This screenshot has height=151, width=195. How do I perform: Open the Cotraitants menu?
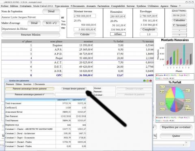click(x=26, y=6)
